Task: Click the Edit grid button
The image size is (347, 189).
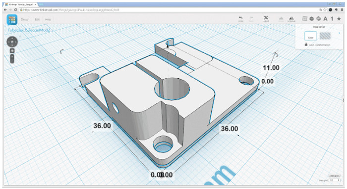Action: tap(335, 176)
